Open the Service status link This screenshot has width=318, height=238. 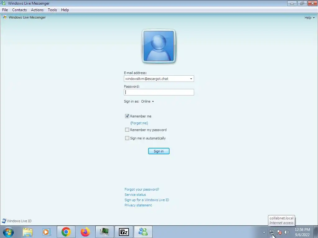click(x=135, y=195)
